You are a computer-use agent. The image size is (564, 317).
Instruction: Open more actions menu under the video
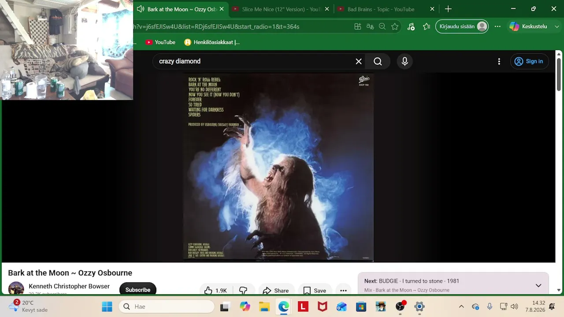pos(343,291)
